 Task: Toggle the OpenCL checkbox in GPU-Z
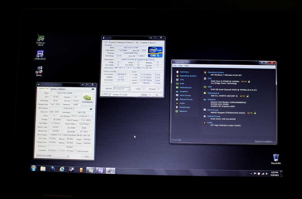49,150
